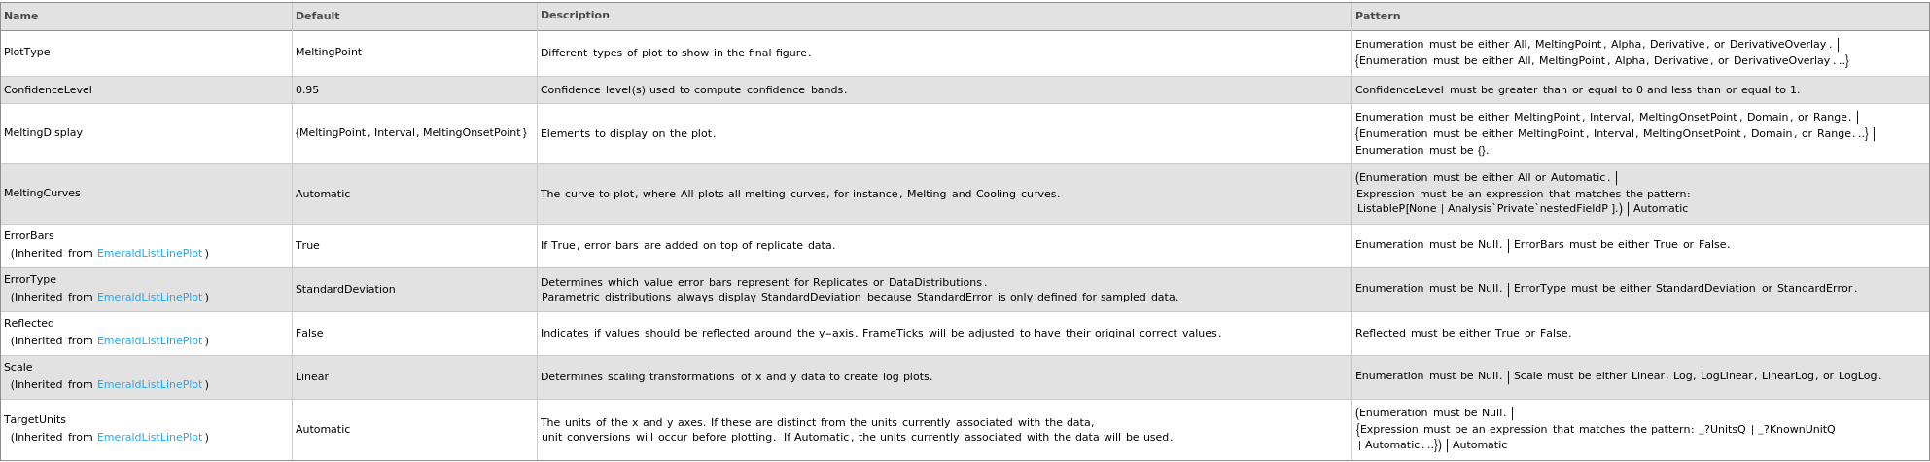Click the 0.95 default value

click(x=307, y=89)
